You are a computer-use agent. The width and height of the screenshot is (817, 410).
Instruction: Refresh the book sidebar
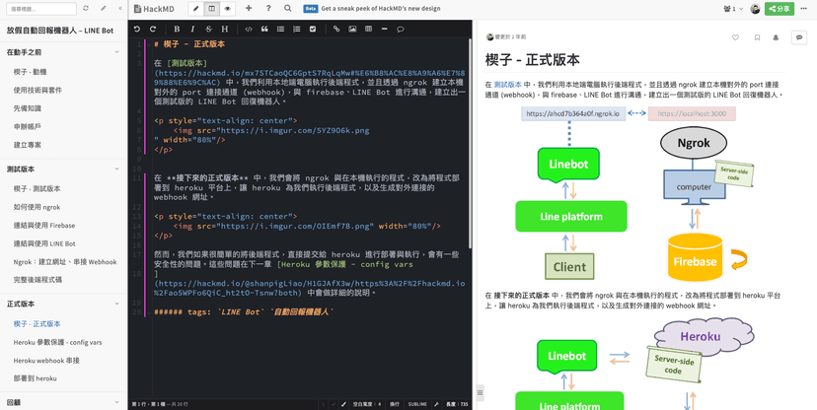click(86, 8)
